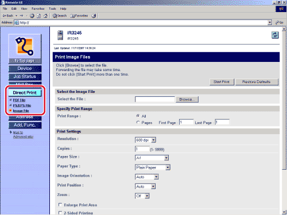Open the File menu
Image resolution: width=287 pixels, height=215 pixels.
tap(5, 9)
